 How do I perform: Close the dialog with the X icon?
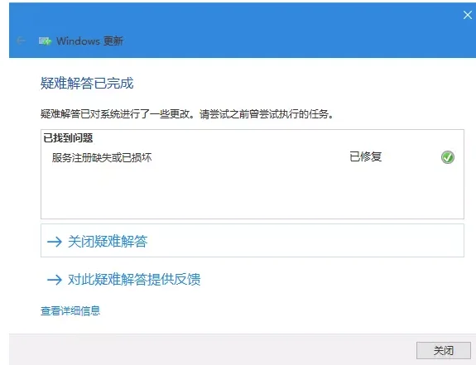[468, 15]
